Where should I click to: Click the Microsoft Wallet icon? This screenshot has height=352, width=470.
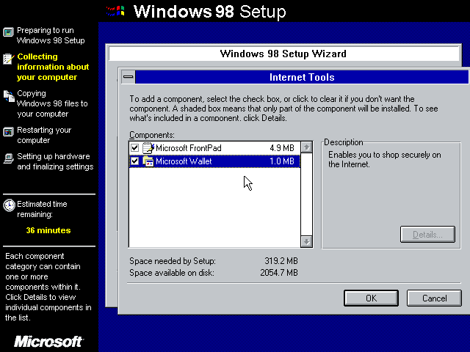point(148,161)
